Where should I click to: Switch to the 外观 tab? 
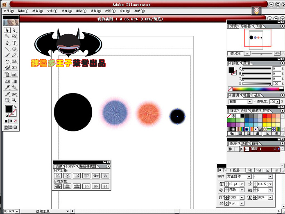point(233,26)
